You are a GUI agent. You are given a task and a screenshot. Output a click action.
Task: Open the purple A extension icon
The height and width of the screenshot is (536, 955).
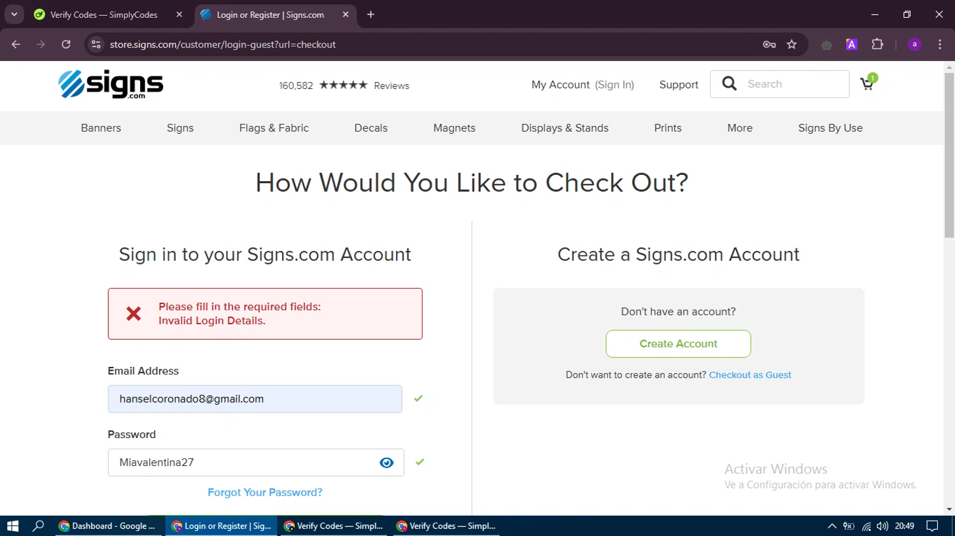pyautogui.click(x=851, y=45)
